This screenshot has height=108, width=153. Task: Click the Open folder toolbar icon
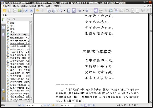point(4,10)
